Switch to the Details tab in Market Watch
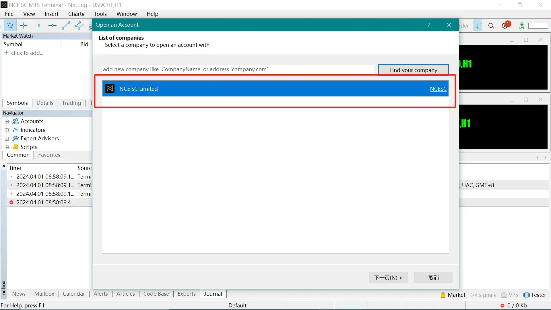 [45, 103]
